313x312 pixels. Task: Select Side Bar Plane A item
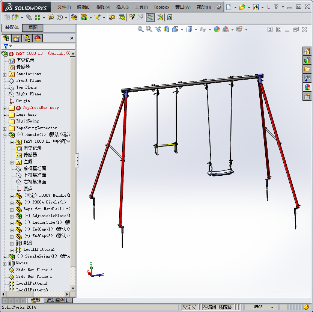(x=34, y=270)
